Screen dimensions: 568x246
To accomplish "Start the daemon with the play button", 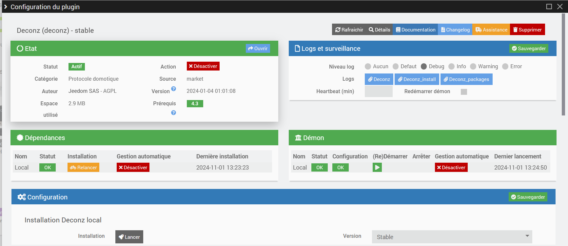I will [x=377, y=168].
